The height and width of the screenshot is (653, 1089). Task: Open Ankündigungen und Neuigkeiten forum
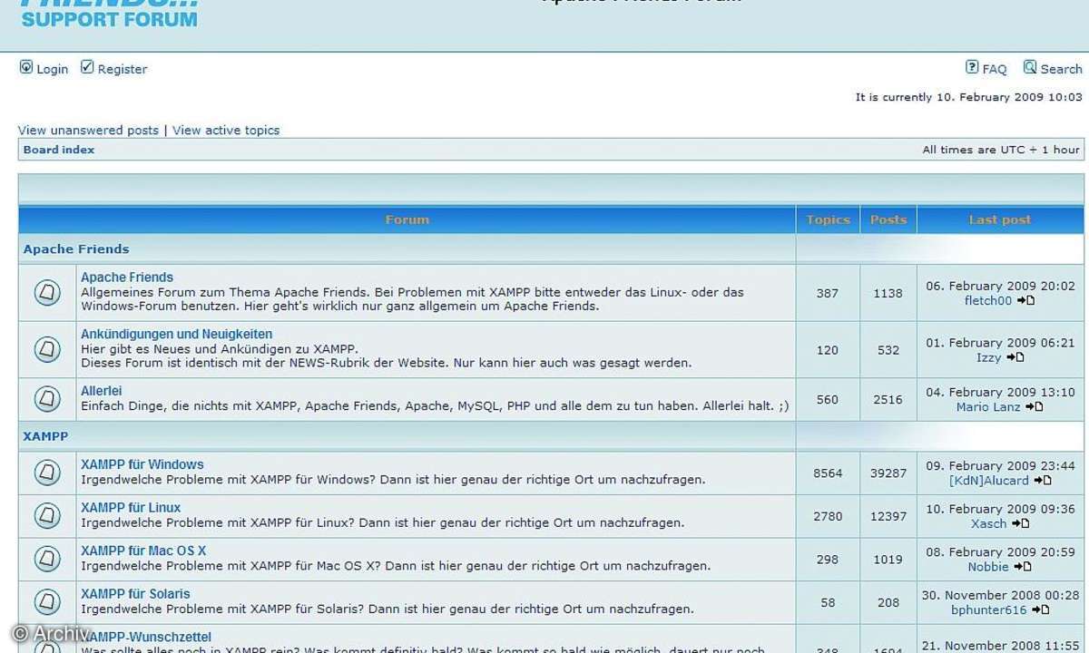[x=176, y=334]
